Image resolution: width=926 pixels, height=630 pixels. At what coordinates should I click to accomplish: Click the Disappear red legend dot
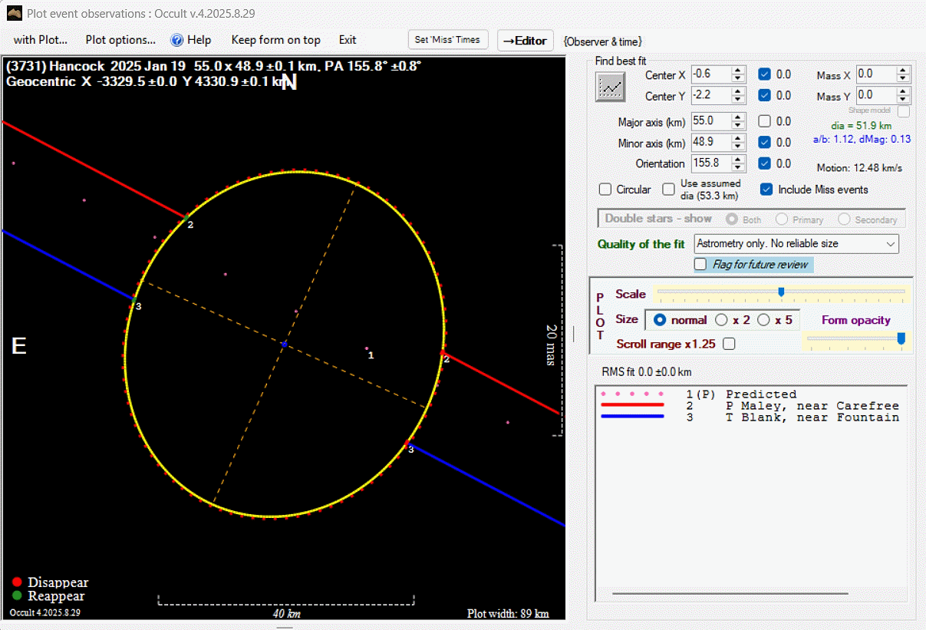tap(17, 582)
